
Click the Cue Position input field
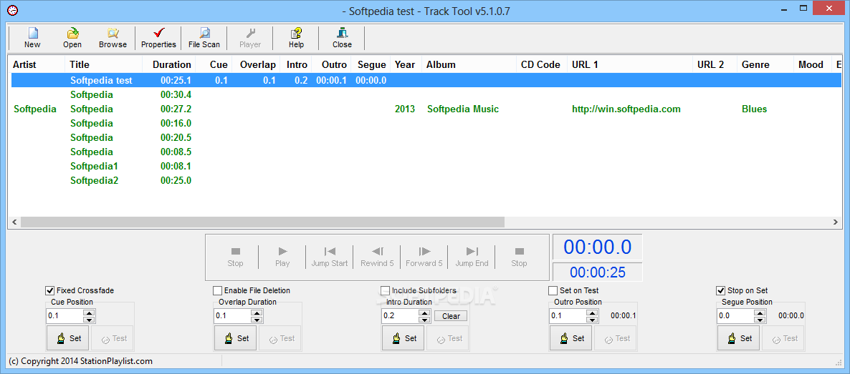[65, 316]
